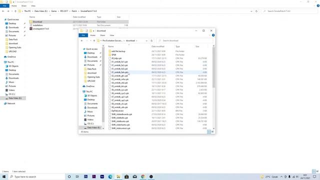This screenshot has width=320, height=180.
Task: Open Photoshop from the taskbar
Action: point(85,176)
